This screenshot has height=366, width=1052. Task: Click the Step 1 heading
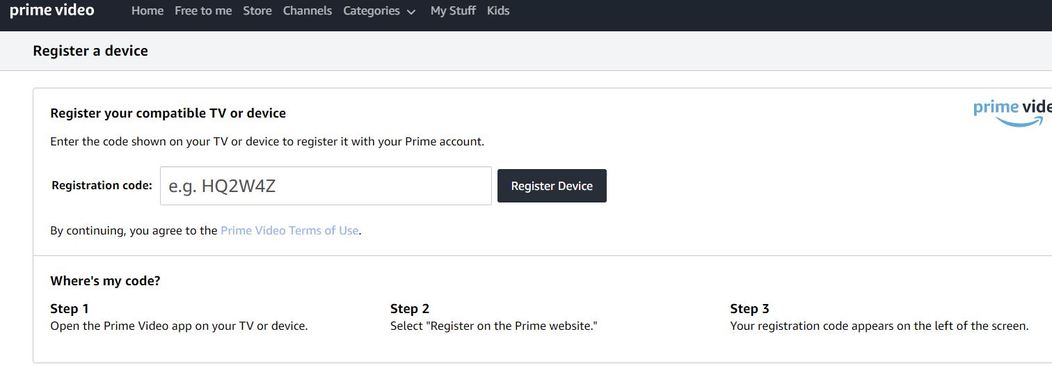click(x=70, y=309)
